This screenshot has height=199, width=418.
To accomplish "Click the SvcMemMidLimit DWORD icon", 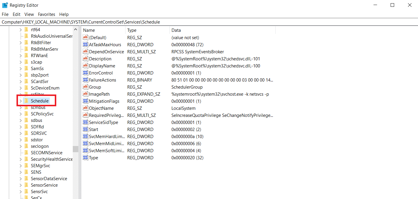I will point(85,144).
